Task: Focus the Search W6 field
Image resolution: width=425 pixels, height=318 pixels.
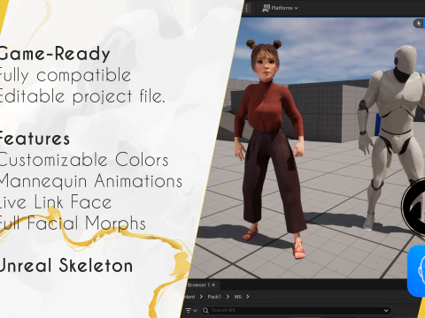Action: 296,310
